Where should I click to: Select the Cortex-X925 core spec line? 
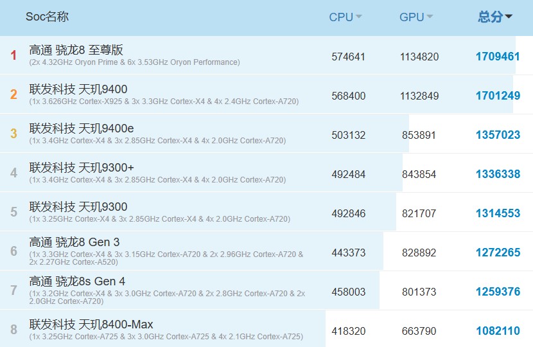pos(164,102)
